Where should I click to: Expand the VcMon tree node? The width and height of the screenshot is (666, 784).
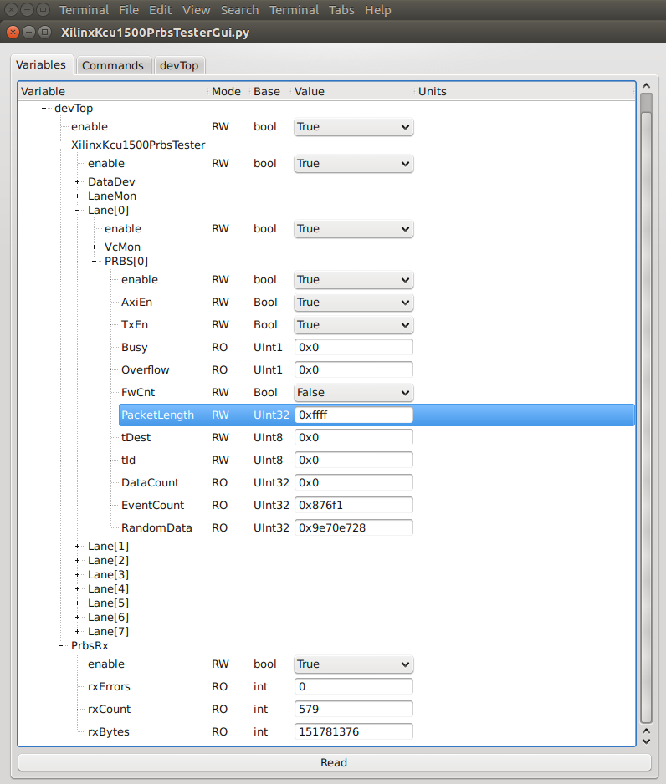click(x=95, y=247)
